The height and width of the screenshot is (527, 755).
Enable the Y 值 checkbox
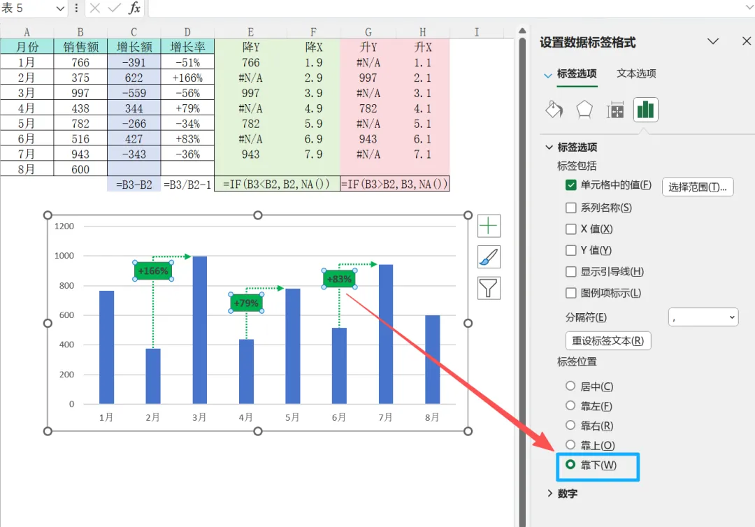coord(570,250)
